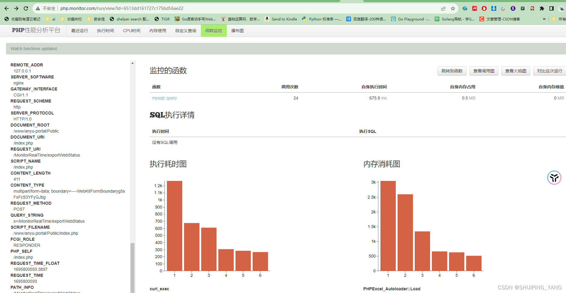
Task: Open the 最近运行 tab
Action: point(80,31)
